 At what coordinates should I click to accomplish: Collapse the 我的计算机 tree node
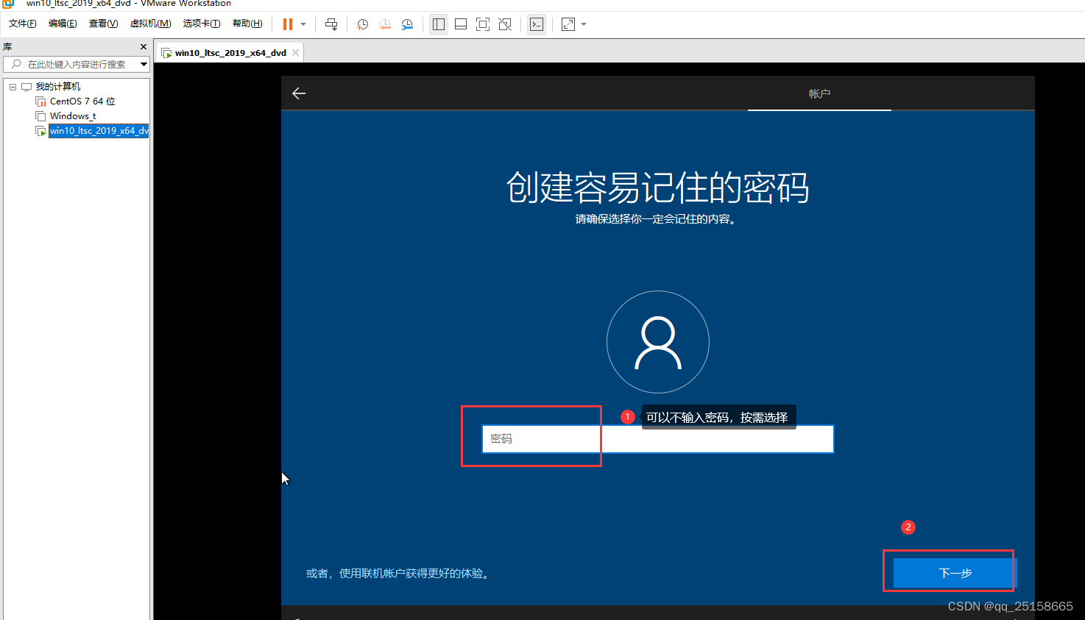(13, 87)
